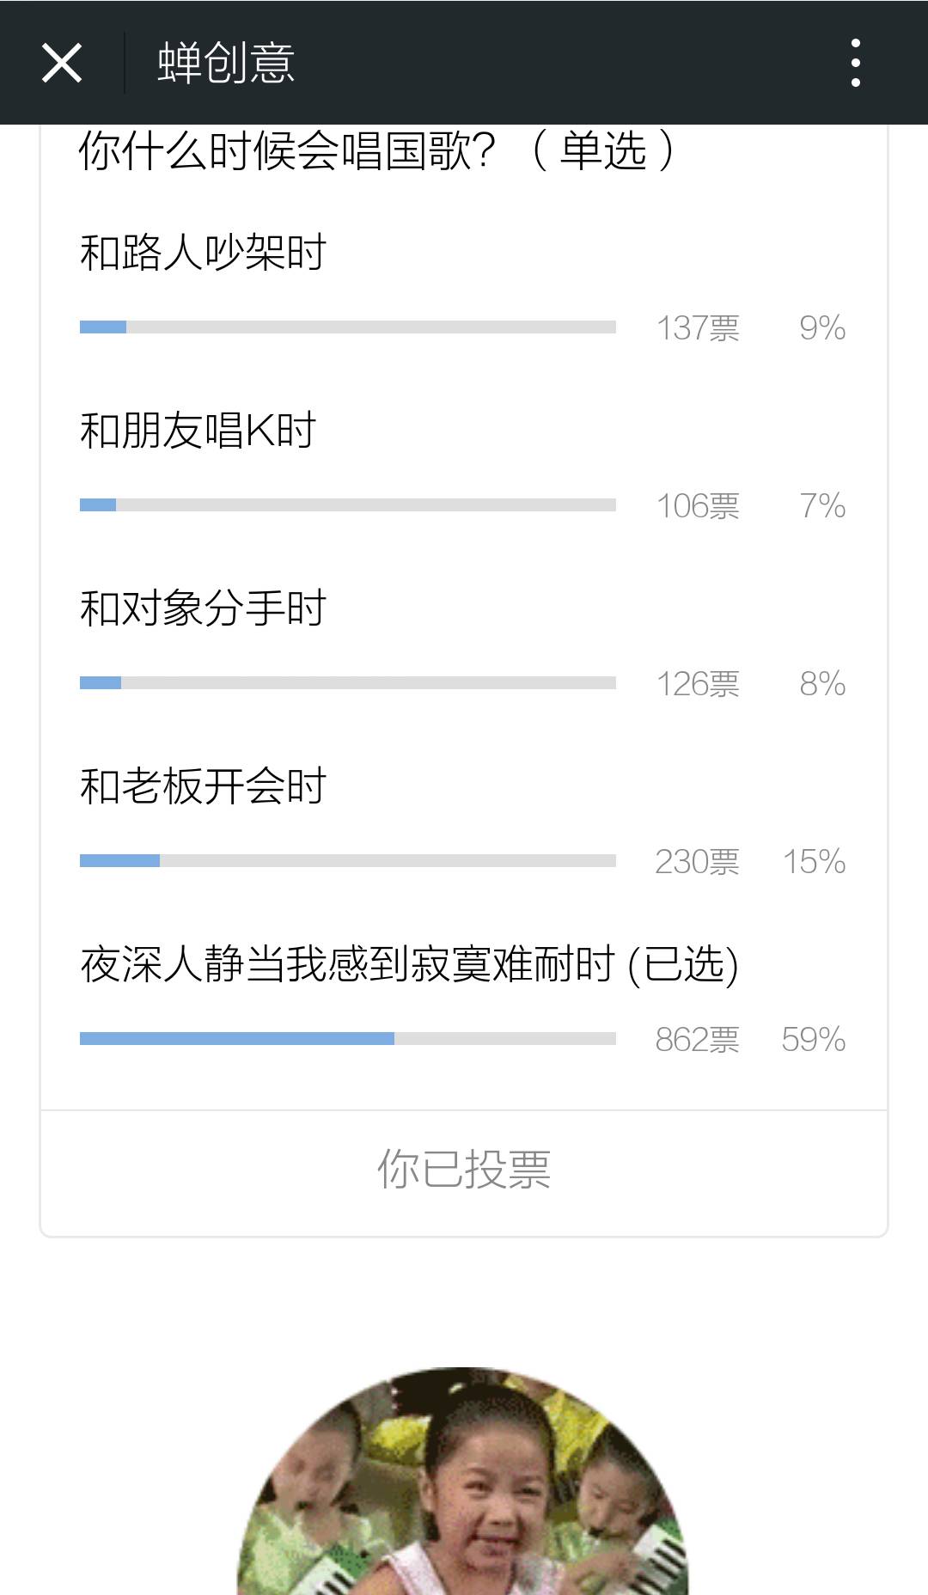Close the page with the X icon
Image resolution: width=928 pixels, height=1595 pixels.
pyautogui.click(x=62, y=63)
